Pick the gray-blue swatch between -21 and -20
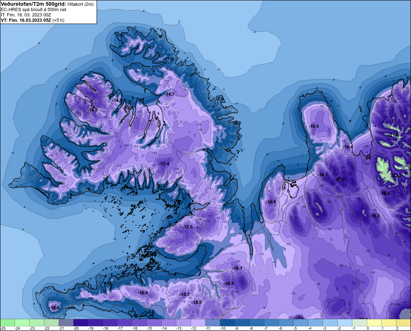 66,322
